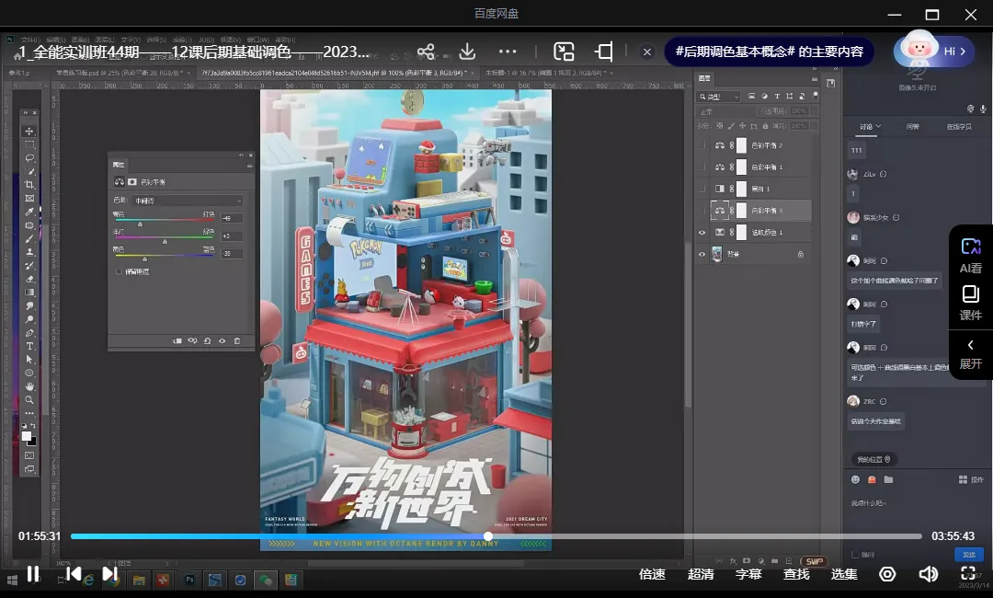The width and height of the screenshot is (993, 598).
Task: Toggle 字幕 subtitles
Action: click(x=748, y=574)
